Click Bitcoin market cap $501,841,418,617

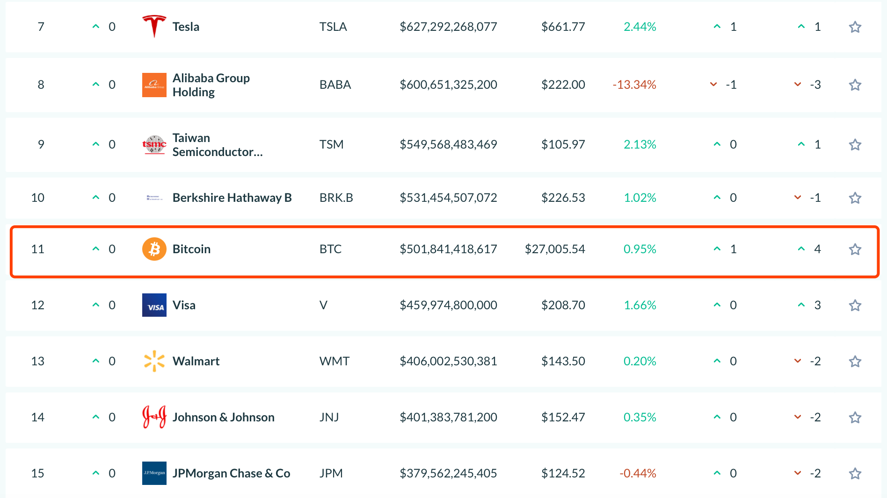(x=448, y=249)
